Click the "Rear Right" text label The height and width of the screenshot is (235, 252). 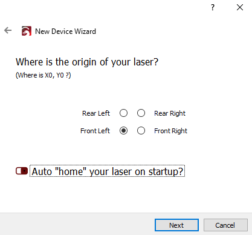[170, 113]
